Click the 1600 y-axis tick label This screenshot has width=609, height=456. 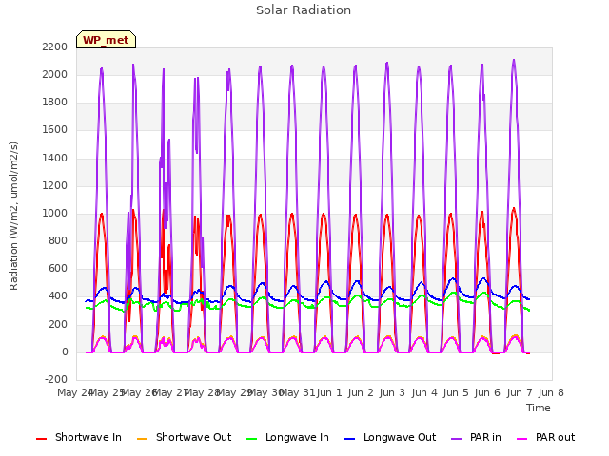[55, 129]
